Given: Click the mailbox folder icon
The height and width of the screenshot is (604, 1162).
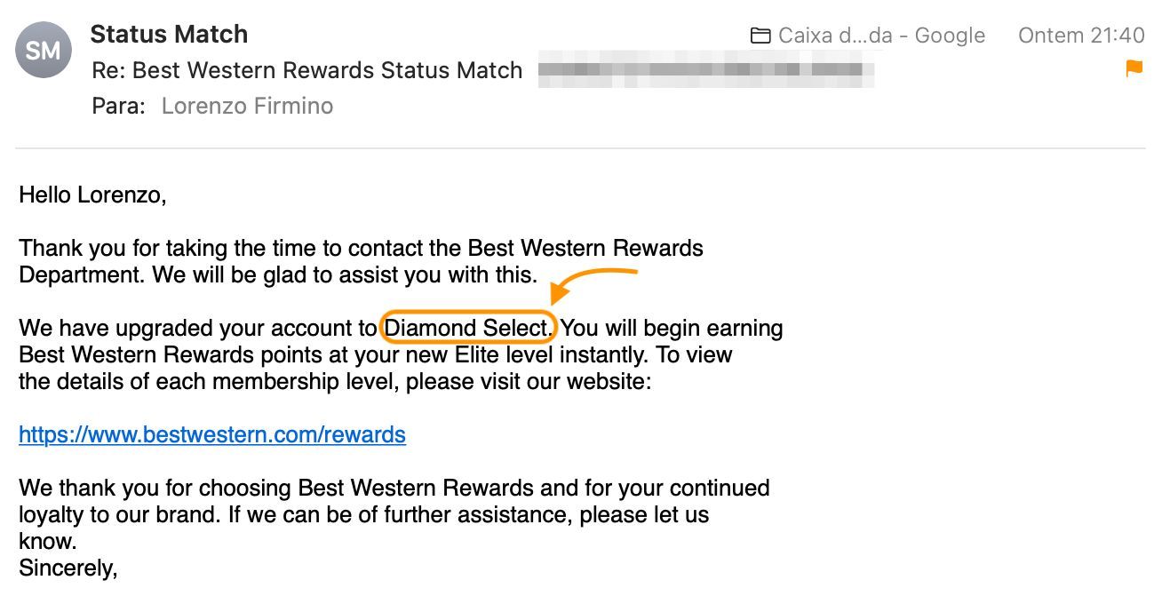Looking at the screenshot, I should tap(760, 36).
